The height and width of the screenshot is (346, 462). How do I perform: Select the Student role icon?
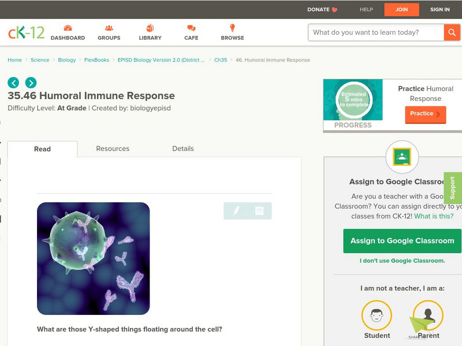click(377, 317)
